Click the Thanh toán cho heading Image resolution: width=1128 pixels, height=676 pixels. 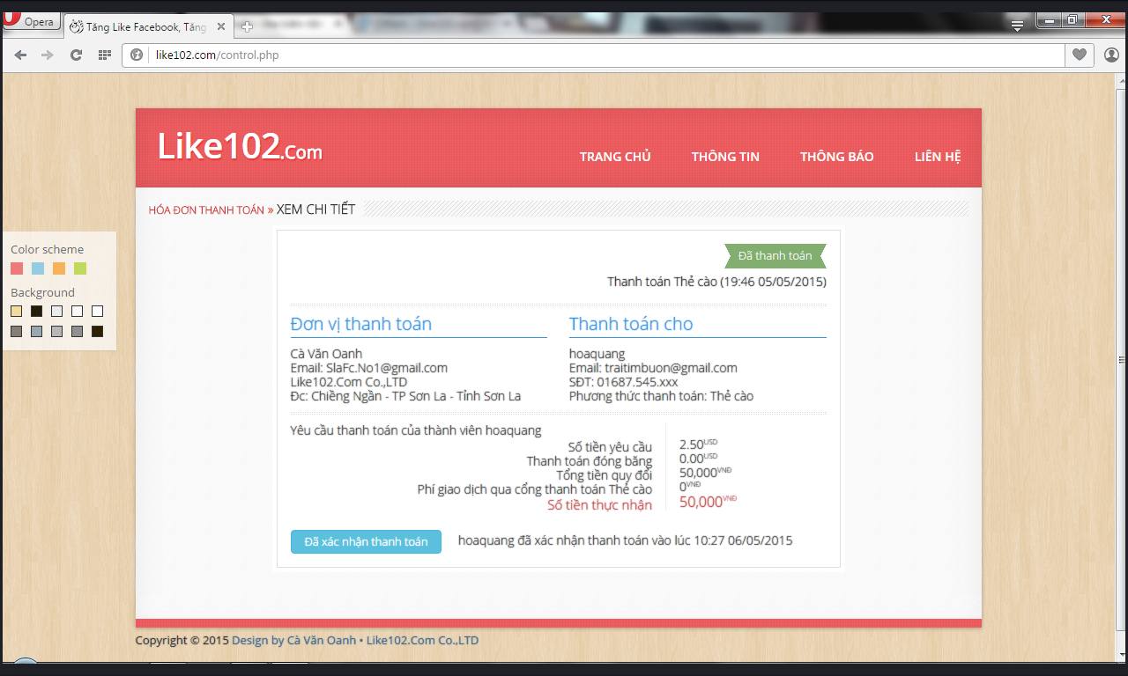631,324
